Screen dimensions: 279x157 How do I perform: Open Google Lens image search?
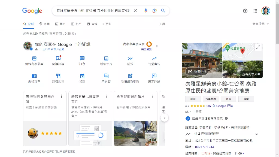click(x=154, y=11)
